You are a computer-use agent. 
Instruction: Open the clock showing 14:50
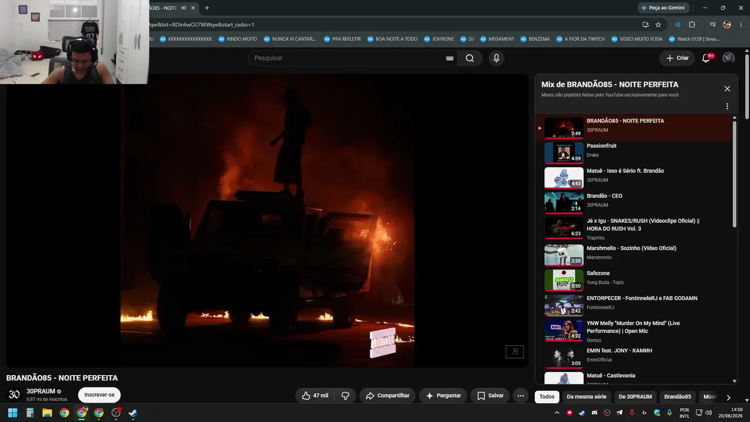pyautogui.click(x=732, y=413)
